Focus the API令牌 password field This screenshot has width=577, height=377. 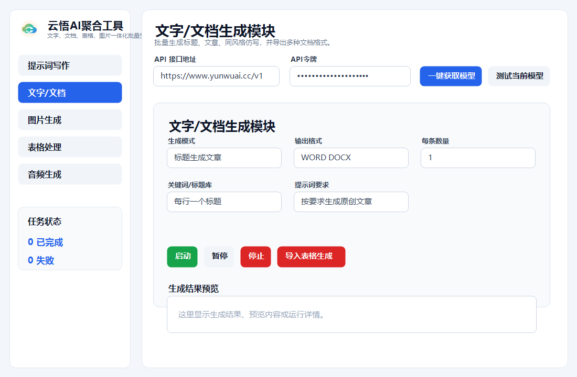[350, 76]
